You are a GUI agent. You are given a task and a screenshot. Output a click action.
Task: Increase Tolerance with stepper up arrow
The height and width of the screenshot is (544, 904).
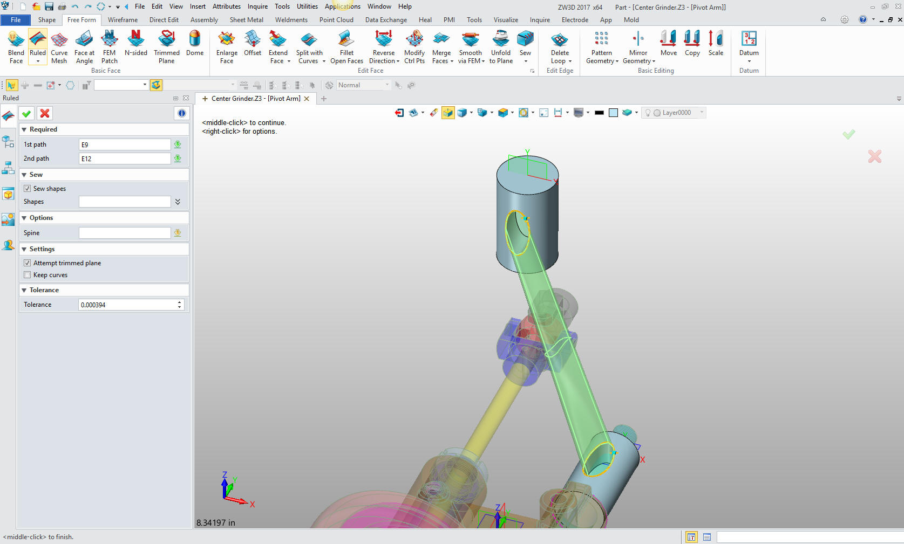[180, 302]
